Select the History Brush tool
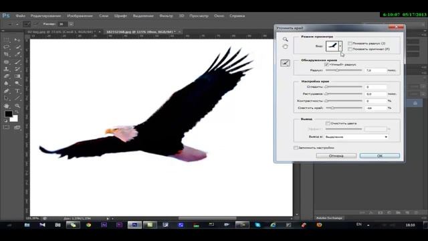The image size is (428, 241). click(x=17, y=69)
